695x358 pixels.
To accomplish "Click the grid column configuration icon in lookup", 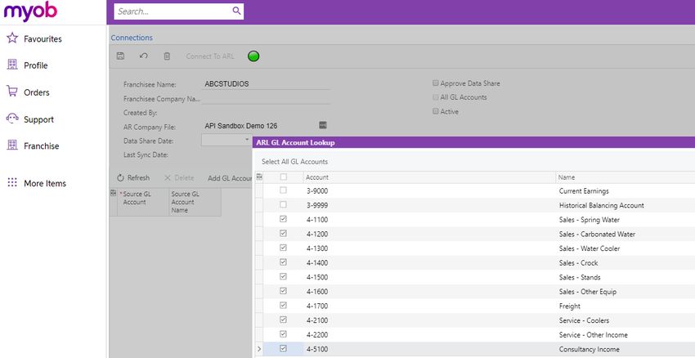I will [x=259, y=177].
